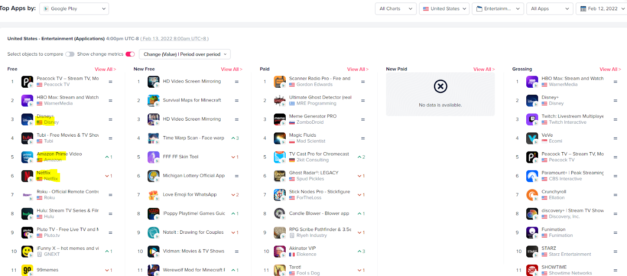Screen dimensions: 627x276
Task: Open the Feb 12, 2022 date picker
Action: (x=602, y=9)
